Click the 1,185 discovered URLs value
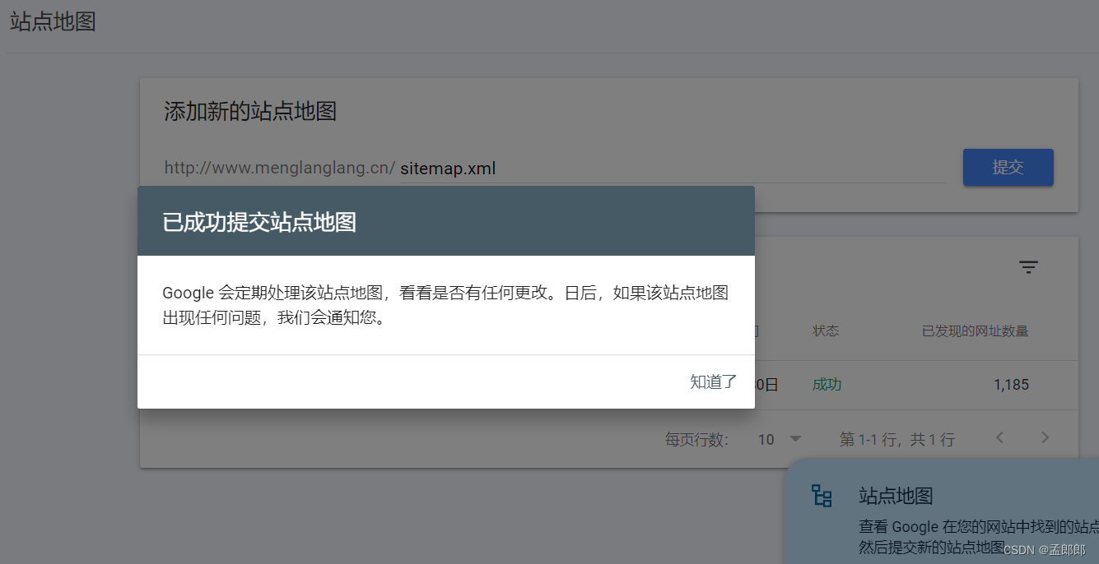 (x=1011, y=385)
